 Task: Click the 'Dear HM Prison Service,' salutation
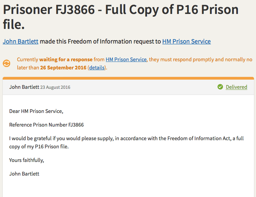(36, 111)
